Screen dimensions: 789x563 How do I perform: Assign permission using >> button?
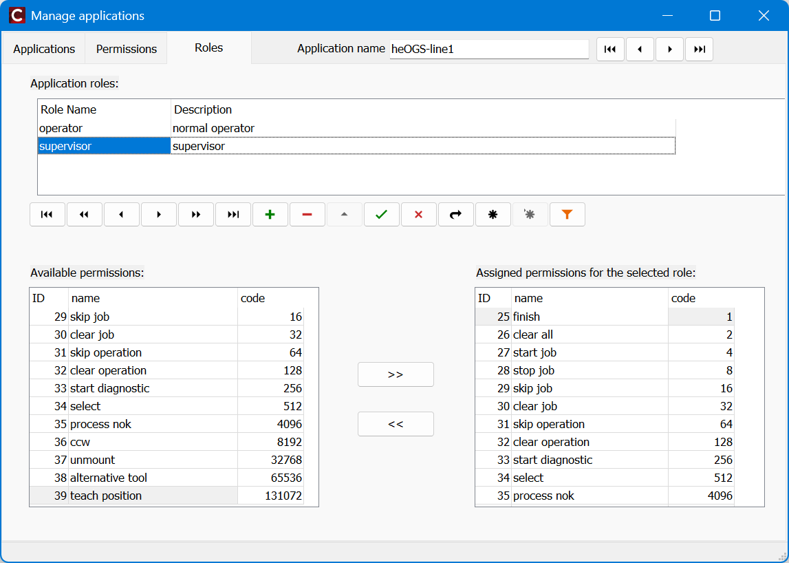click(396, 374)
